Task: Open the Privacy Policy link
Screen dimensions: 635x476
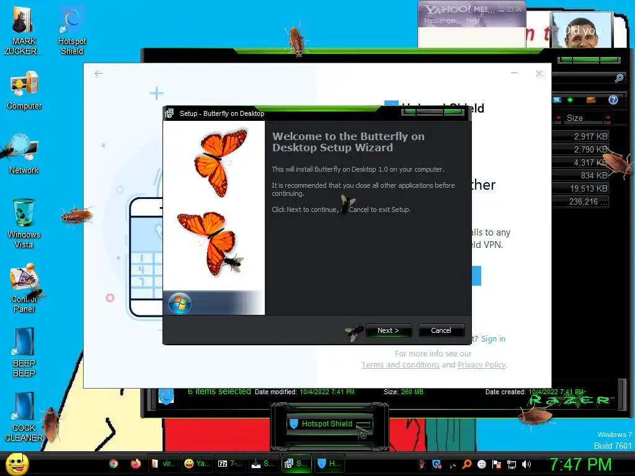Action: coord(481,364)
